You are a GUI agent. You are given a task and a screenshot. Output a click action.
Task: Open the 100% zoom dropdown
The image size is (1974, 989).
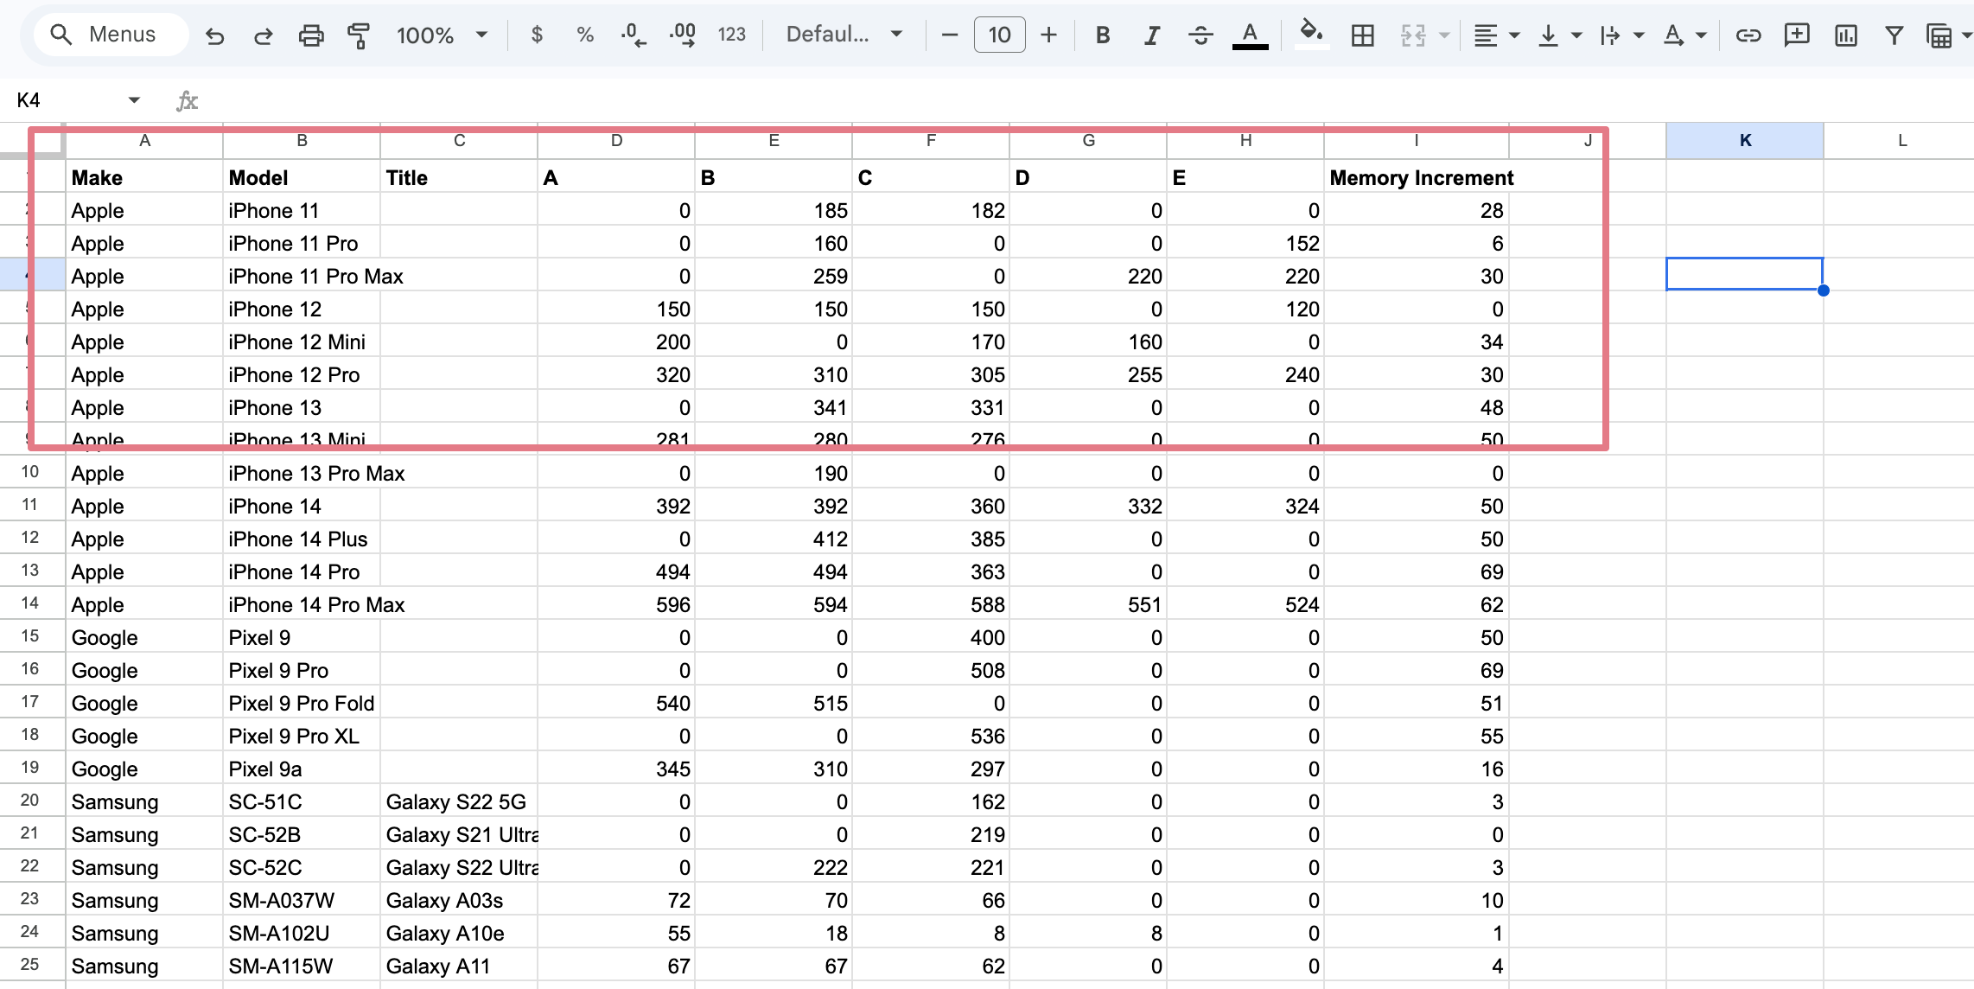click(442, 35)
